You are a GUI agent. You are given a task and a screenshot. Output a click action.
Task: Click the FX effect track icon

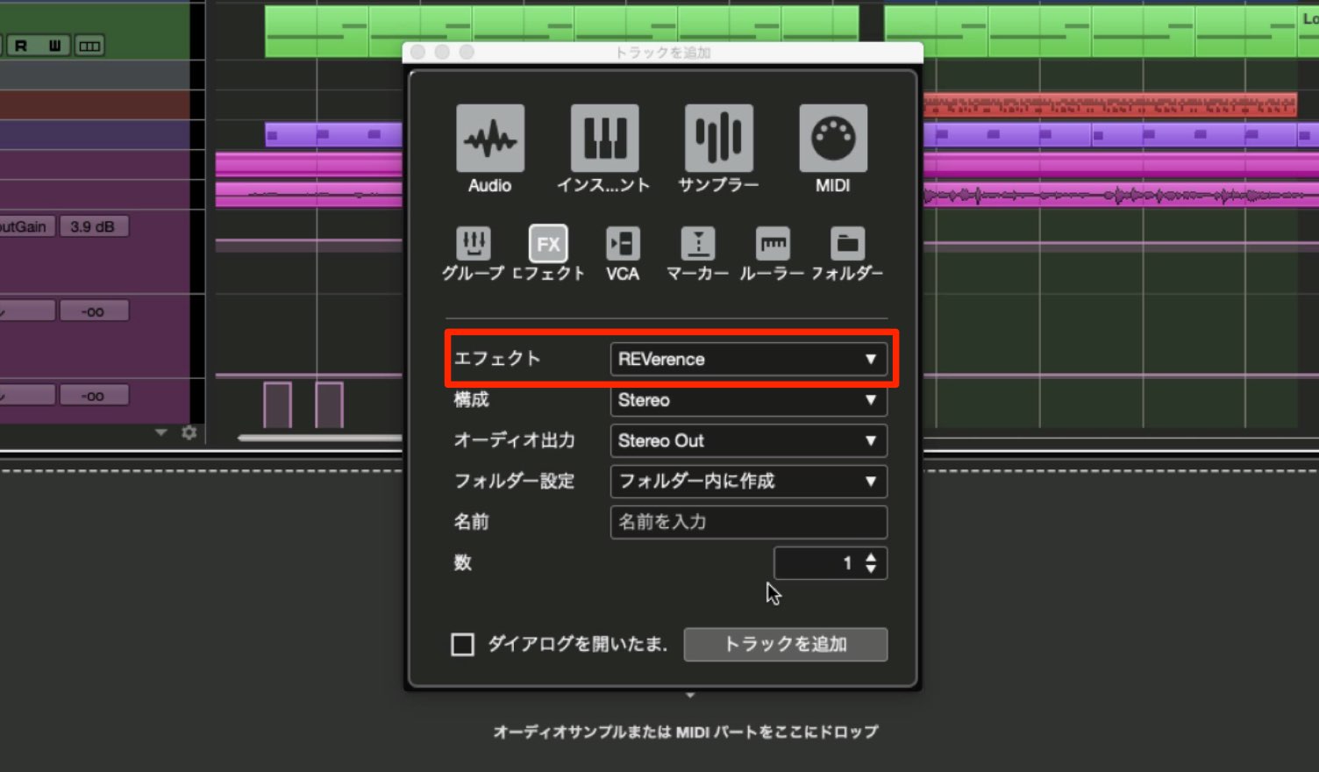pyautogui.click(x=548, y=244)
